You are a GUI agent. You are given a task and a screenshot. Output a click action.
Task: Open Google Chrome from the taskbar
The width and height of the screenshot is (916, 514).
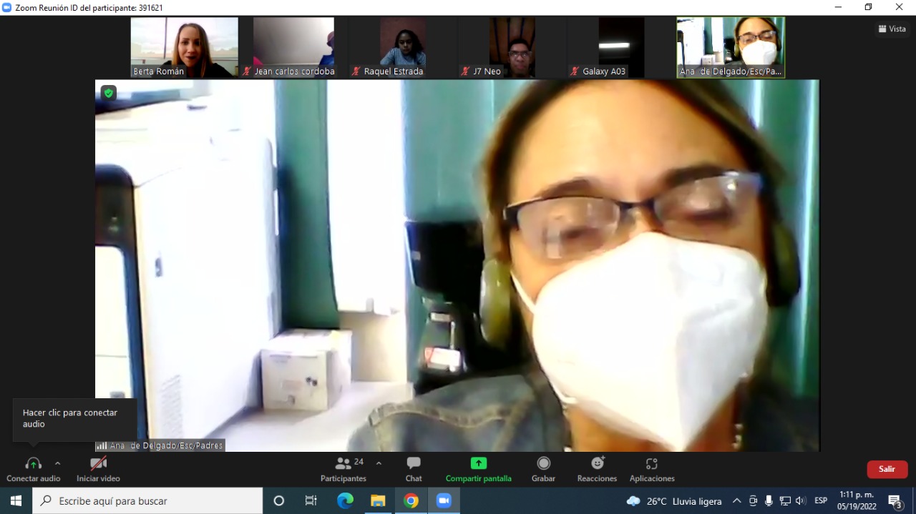point(411,500)
